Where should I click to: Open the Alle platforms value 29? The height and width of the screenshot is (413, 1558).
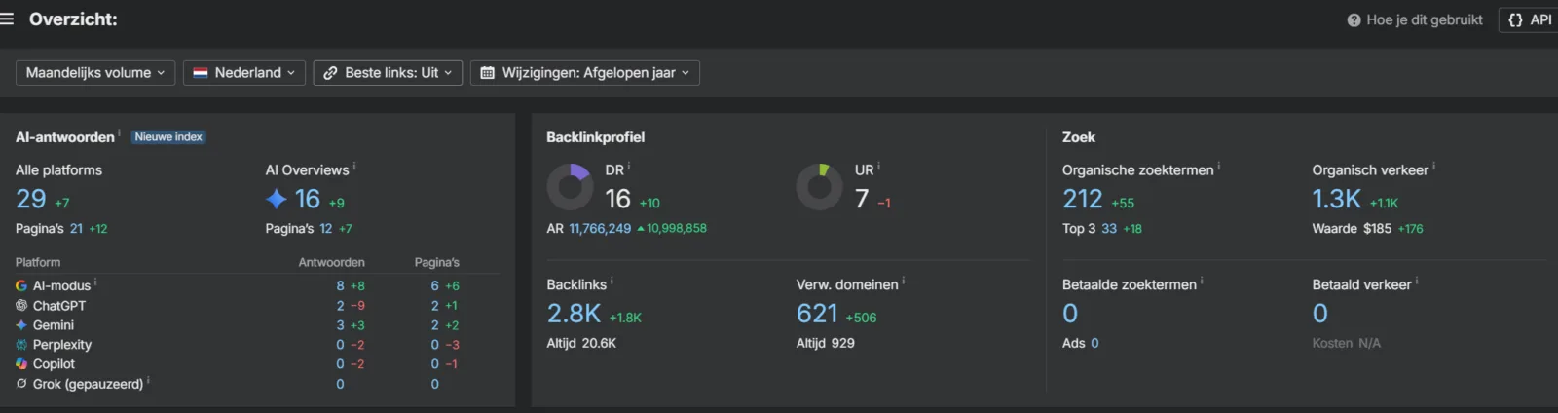31,199
